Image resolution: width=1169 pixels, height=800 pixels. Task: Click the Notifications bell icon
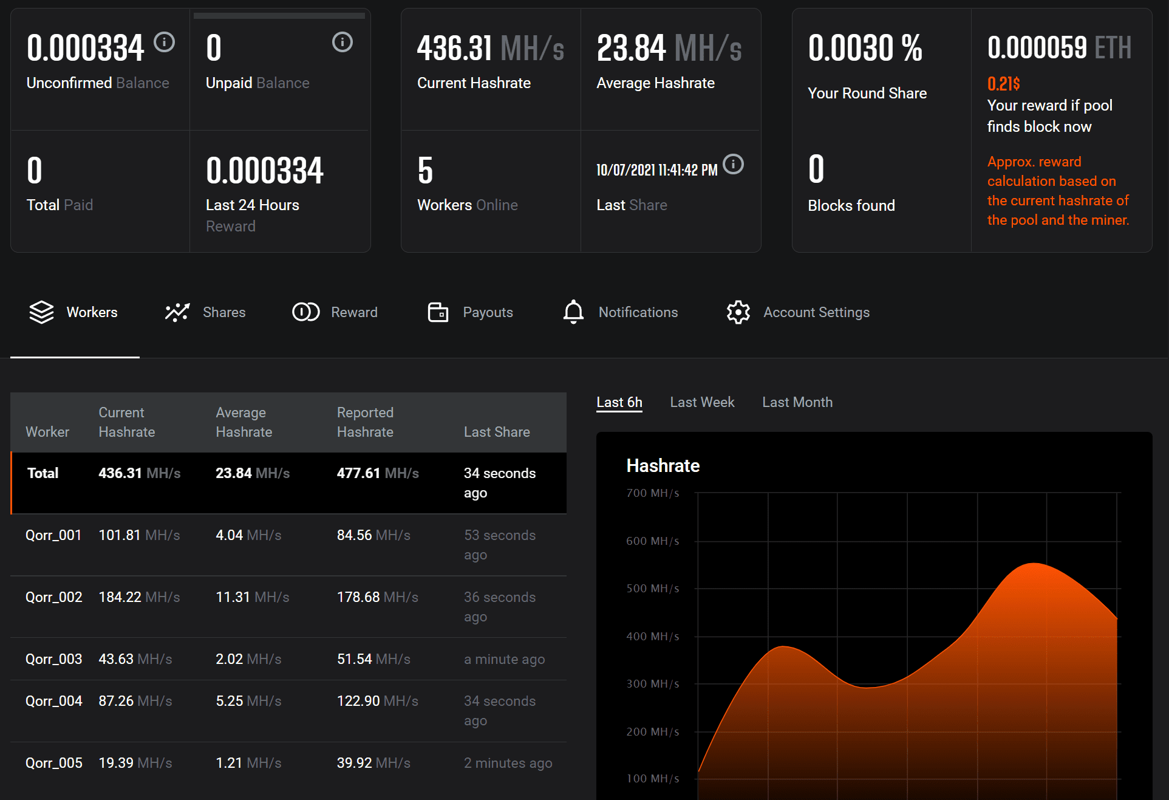(x=573, y=312)
